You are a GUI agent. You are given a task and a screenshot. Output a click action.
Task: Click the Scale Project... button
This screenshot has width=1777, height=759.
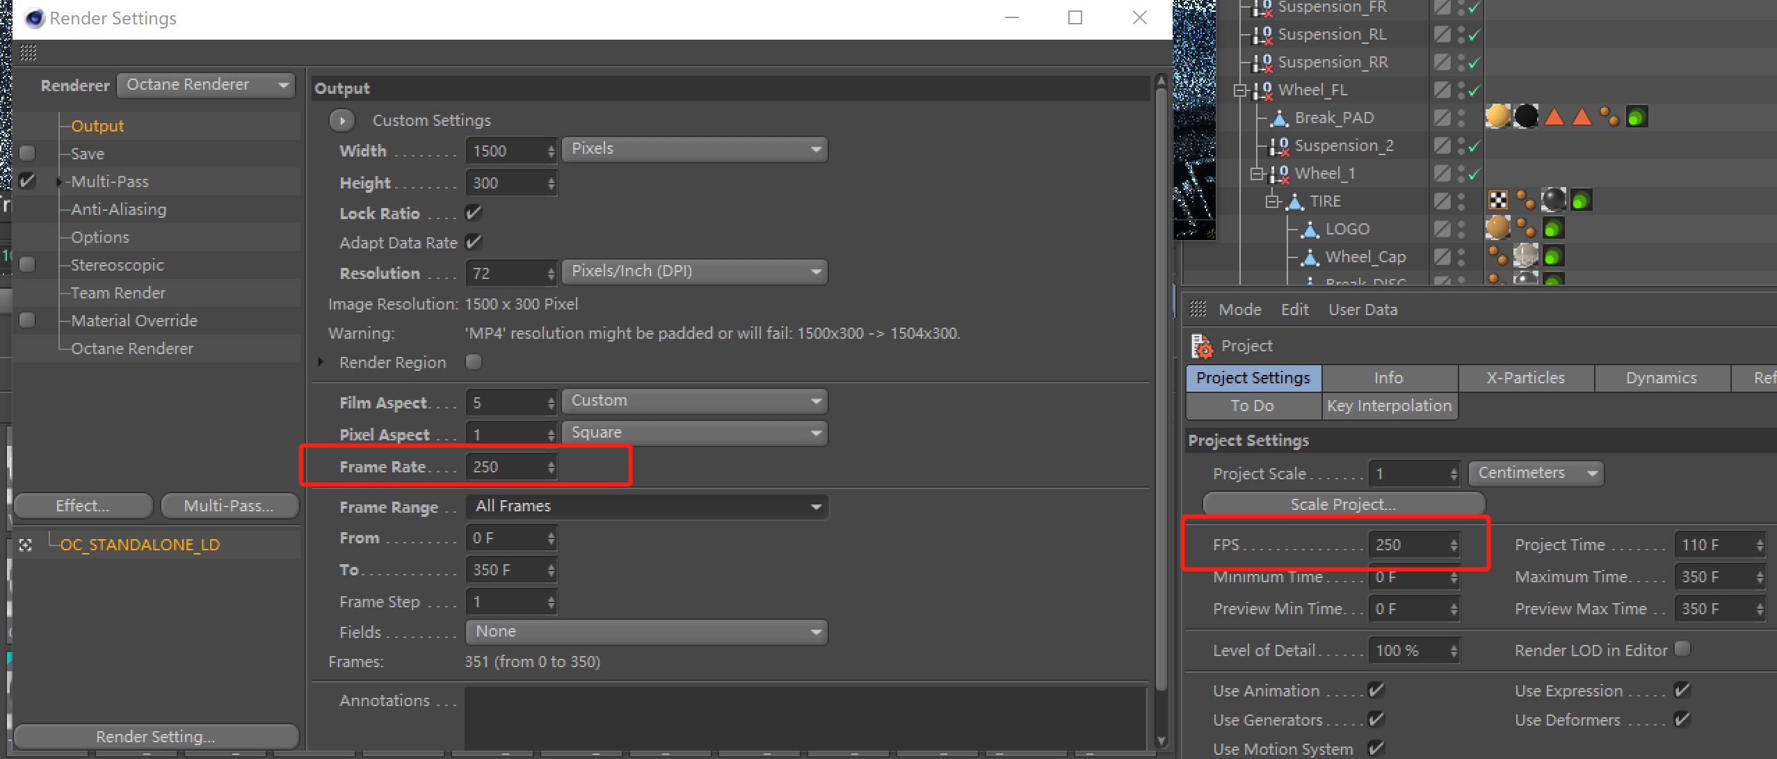click(x=1343, y=504)
